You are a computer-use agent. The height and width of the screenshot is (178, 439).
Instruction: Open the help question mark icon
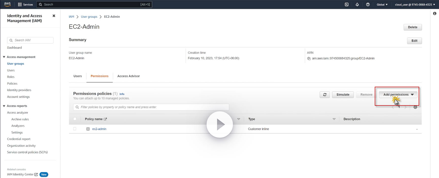tap(368, 5)
